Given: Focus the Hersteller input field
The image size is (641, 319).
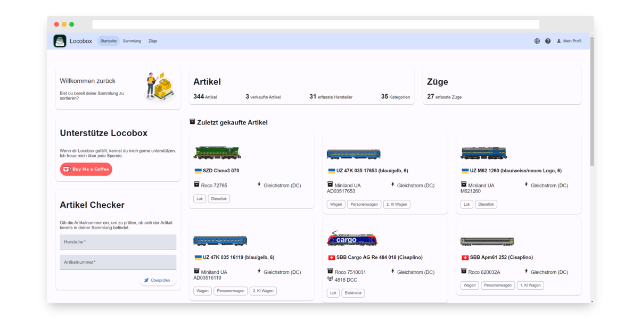Looking at the screenshot, I should pos(118,242).
